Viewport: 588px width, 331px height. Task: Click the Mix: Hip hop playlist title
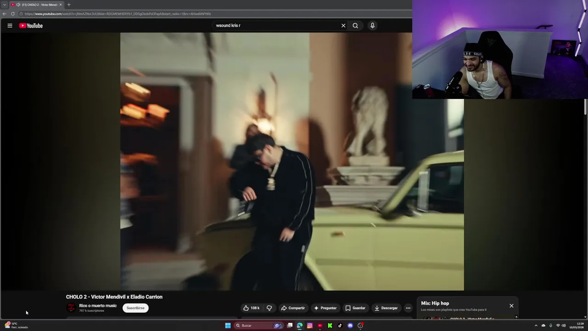435,303
